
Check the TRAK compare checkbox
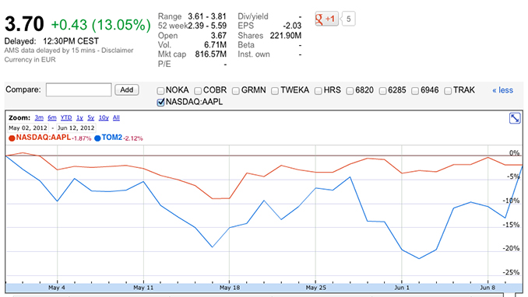click(448, 91)
